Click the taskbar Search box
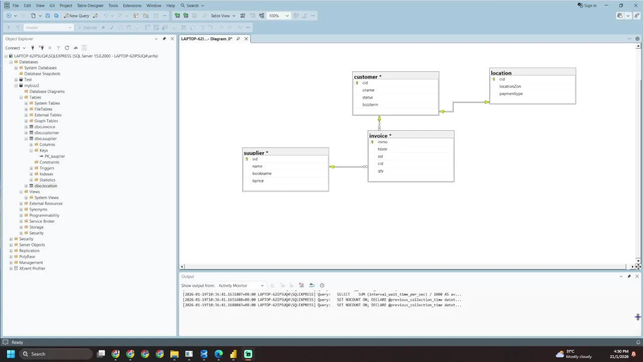 (56, 354)
